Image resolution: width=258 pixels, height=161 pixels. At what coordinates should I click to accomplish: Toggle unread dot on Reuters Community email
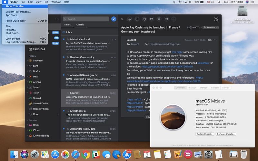tap(64, 57)
